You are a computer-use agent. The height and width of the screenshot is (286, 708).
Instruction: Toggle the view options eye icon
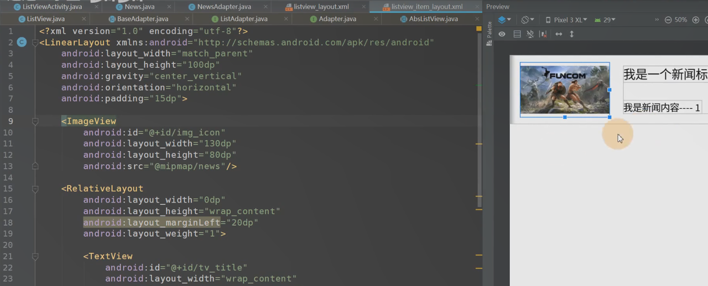coord(502,34)
